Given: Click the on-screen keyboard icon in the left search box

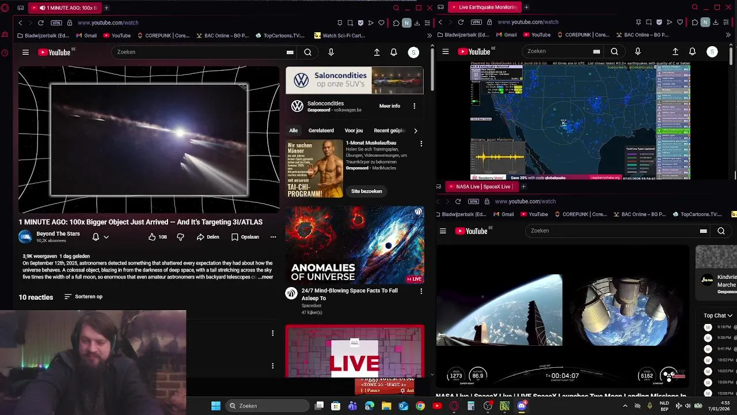Looking at the screenshot, I should (x=290, y=52).
